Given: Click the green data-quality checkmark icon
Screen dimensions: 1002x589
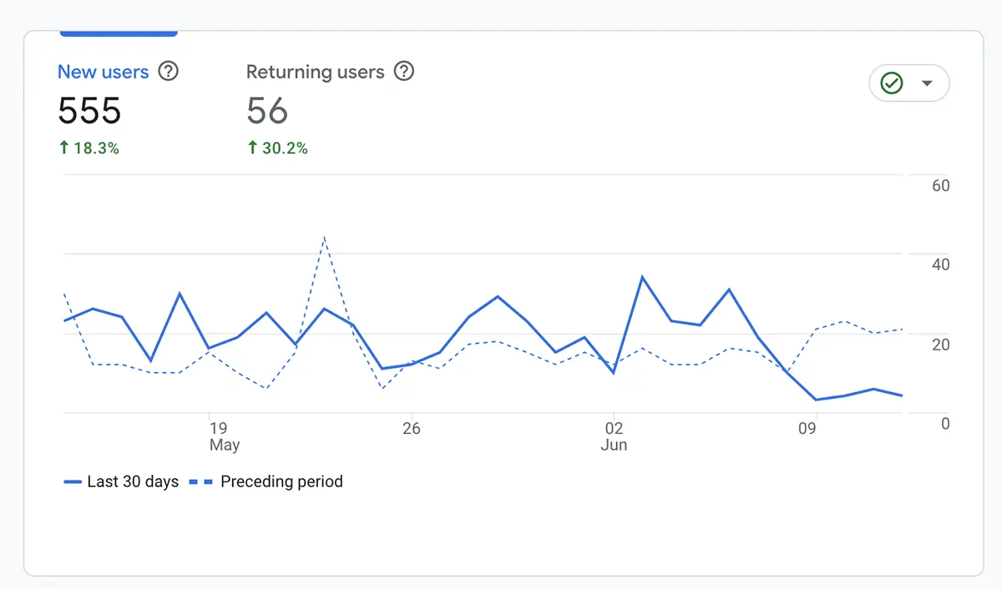Looking at the screenshot, I should tap(893, 83).
